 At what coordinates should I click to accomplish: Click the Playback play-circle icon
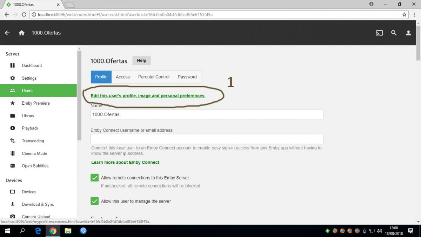coord(13,128)
